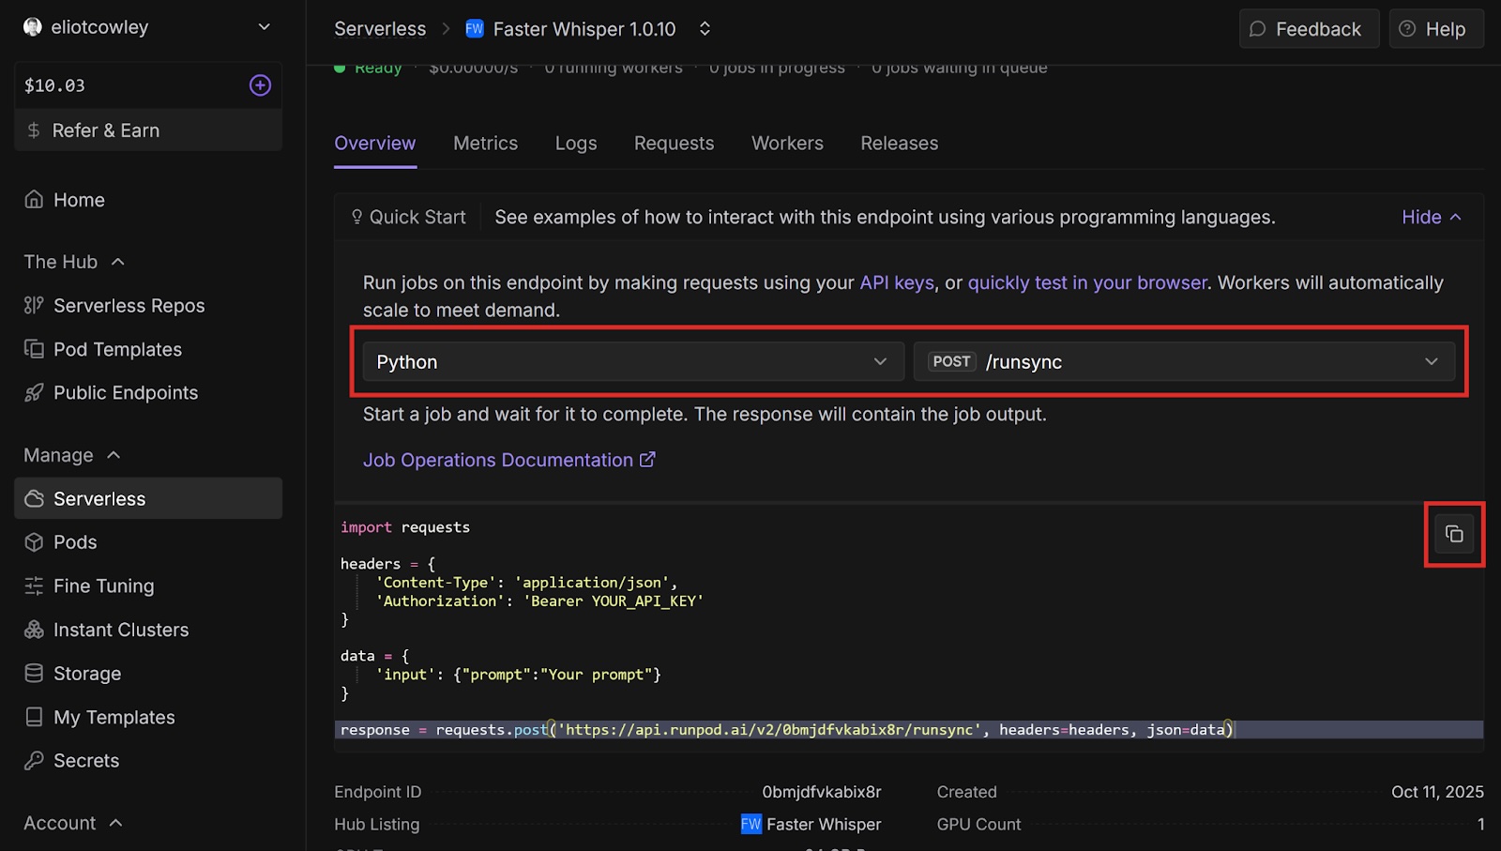Switch to the Logs tab
Viewport: 1501px width, 851px height.
[576, 144]
